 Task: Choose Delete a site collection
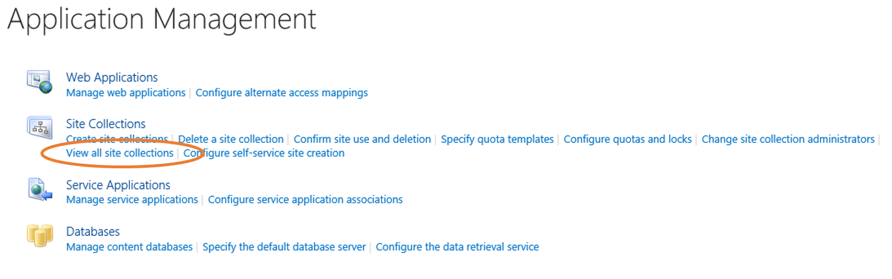(231, 139)
